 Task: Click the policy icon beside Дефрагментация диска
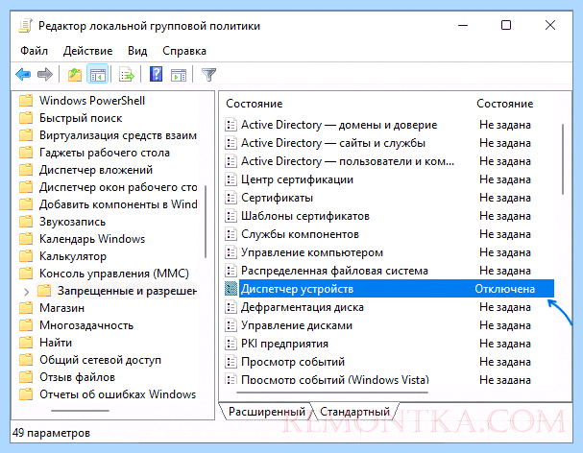(x=231, y=307)
